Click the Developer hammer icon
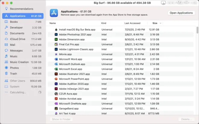This screenshot has height=124, width=199. click(x=6, y=27)
